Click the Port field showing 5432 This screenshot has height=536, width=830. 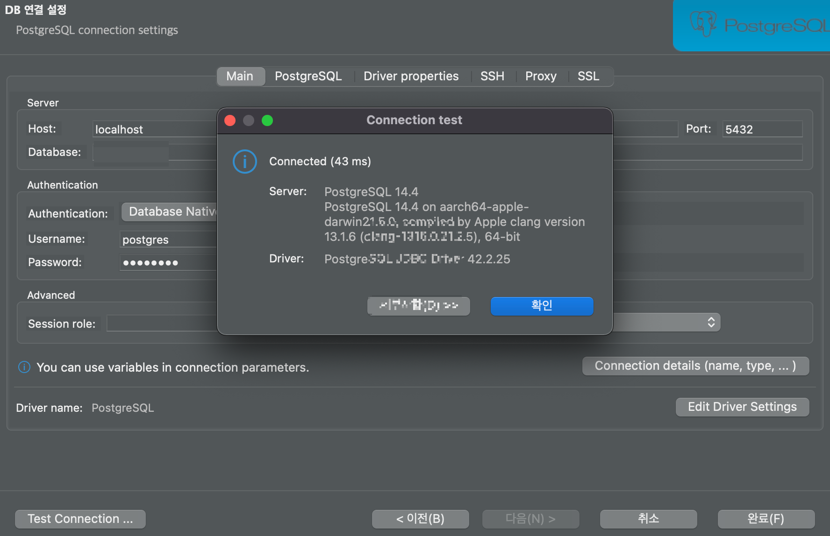pyautogui.click(x=763, y=129)
